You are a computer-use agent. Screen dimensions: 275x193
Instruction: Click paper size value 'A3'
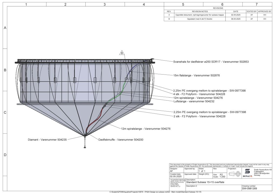coord(221,175)
